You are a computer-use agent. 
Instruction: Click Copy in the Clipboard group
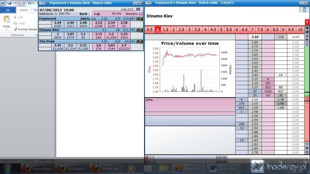click(19, 23)
